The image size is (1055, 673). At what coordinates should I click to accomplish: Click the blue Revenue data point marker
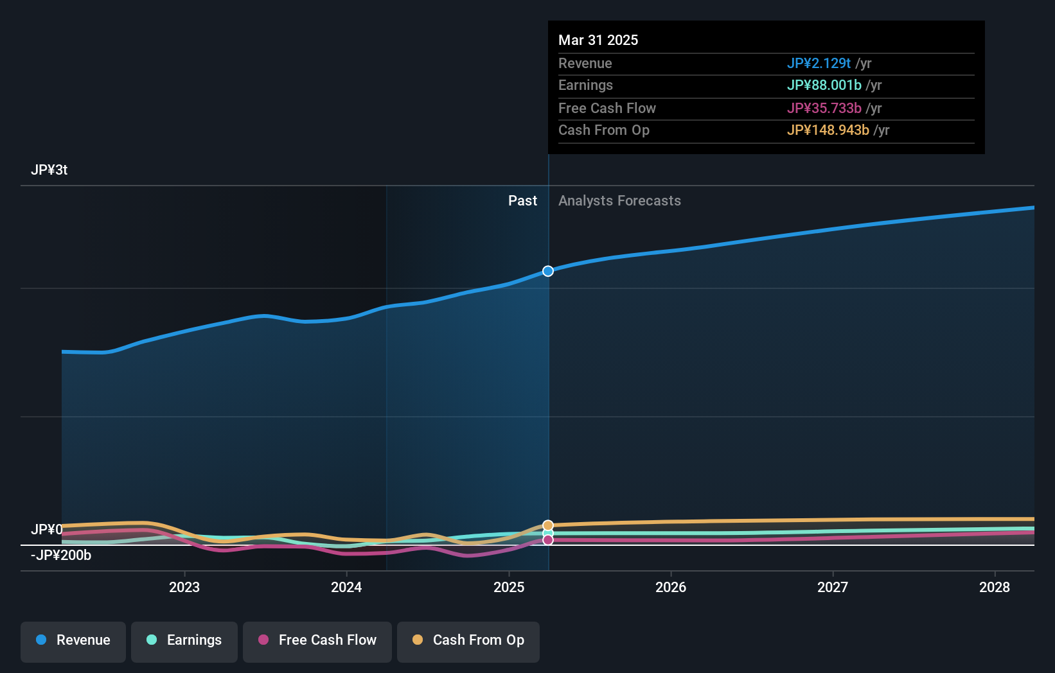click(548, 271)
